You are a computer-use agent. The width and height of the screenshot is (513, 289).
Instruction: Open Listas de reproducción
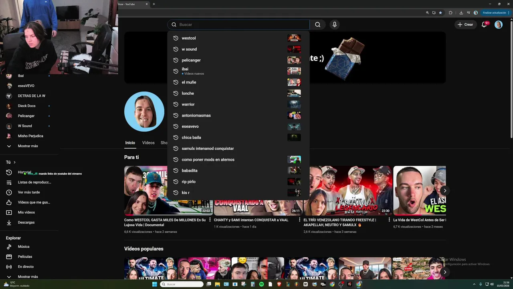coord(29,182)
